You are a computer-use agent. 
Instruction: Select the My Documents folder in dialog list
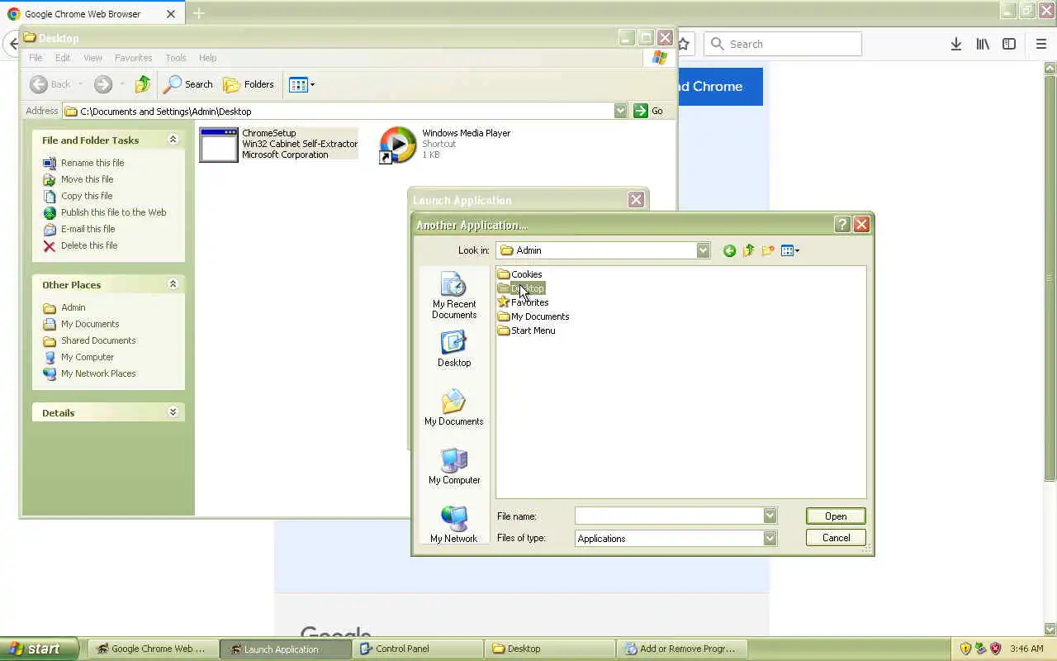point(533,316)
